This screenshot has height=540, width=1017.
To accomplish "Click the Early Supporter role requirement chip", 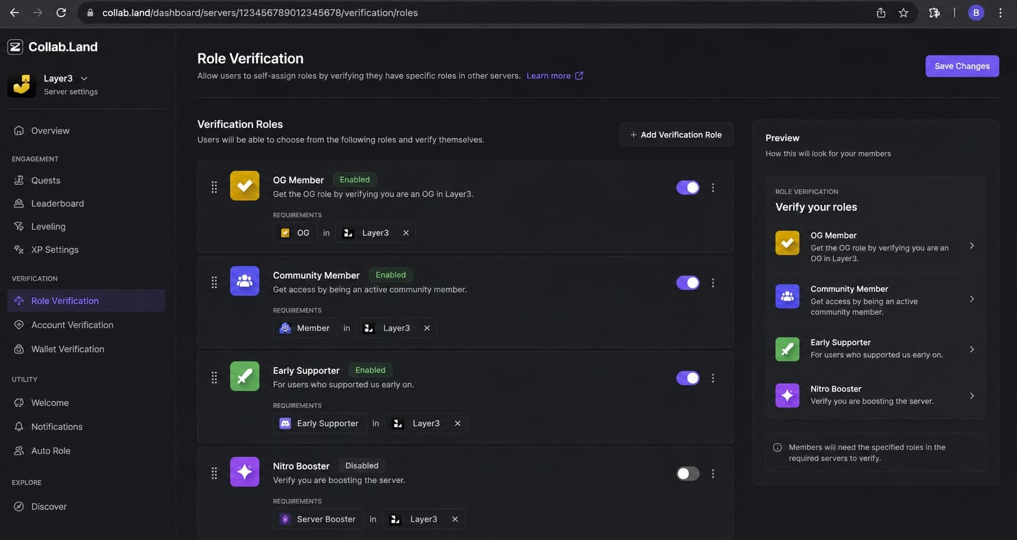I will [x=320, y=424].
